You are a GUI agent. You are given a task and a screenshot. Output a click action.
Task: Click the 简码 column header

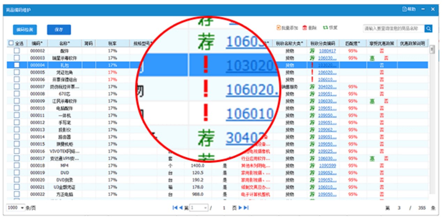(88, 44)
